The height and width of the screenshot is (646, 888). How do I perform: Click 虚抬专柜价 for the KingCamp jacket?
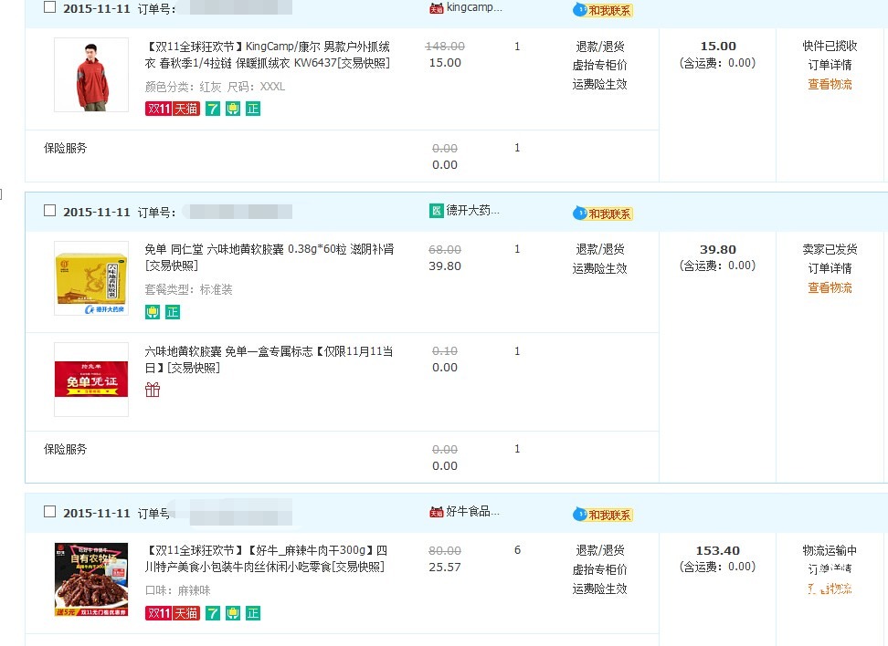pos(599,65)
